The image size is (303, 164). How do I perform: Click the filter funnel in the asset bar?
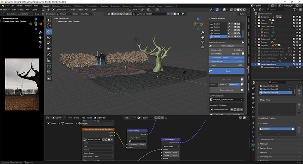(183, 14)
